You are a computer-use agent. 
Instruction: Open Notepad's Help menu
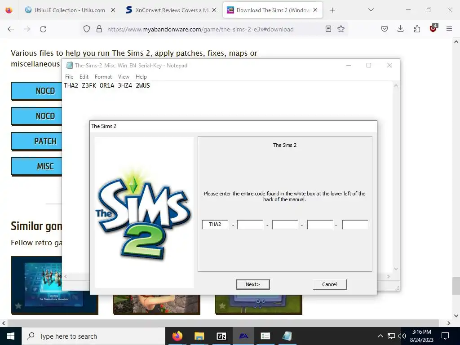141,76
